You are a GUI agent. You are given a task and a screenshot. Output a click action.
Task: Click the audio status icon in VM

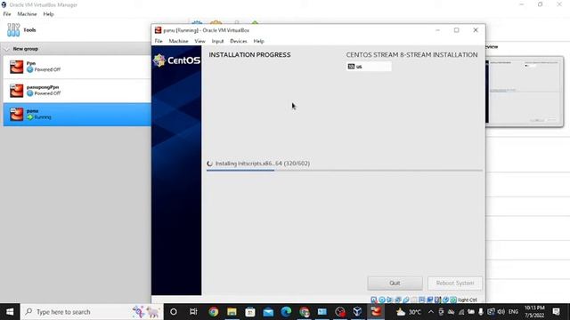pyautogui.click(x=390, y=300)
